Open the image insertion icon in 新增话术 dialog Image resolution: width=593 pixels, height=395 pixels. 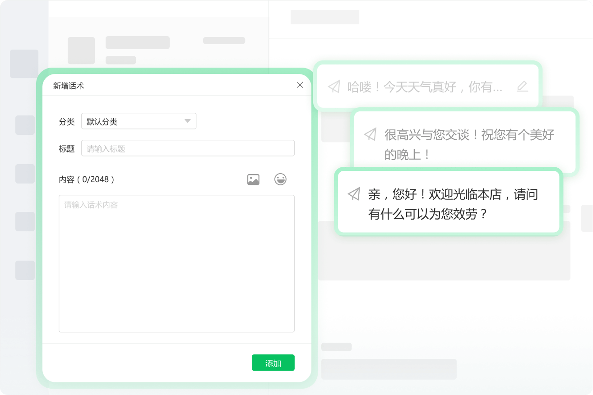tap(253, 179)
